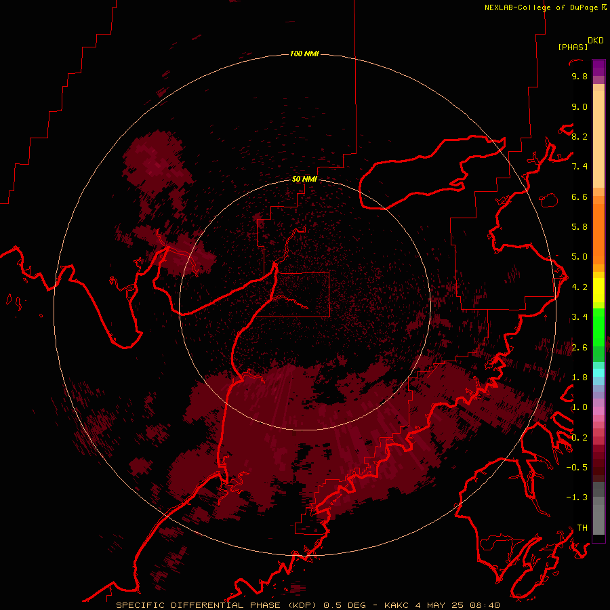
Task: Click the 1.8 colorbar value label
Action: point(579,378)
